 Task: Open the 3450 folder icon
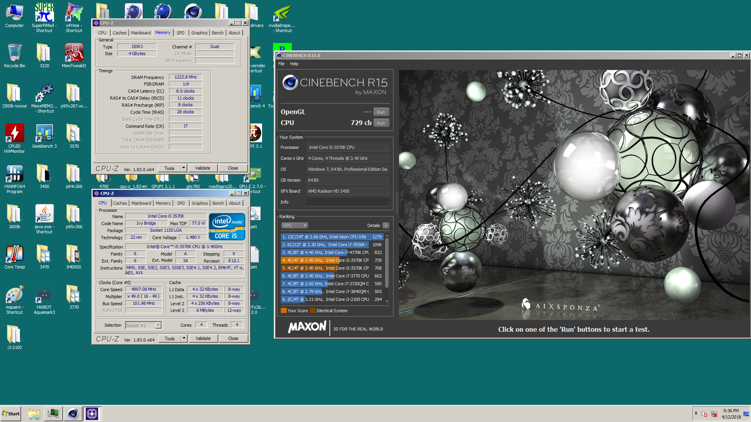44,177
